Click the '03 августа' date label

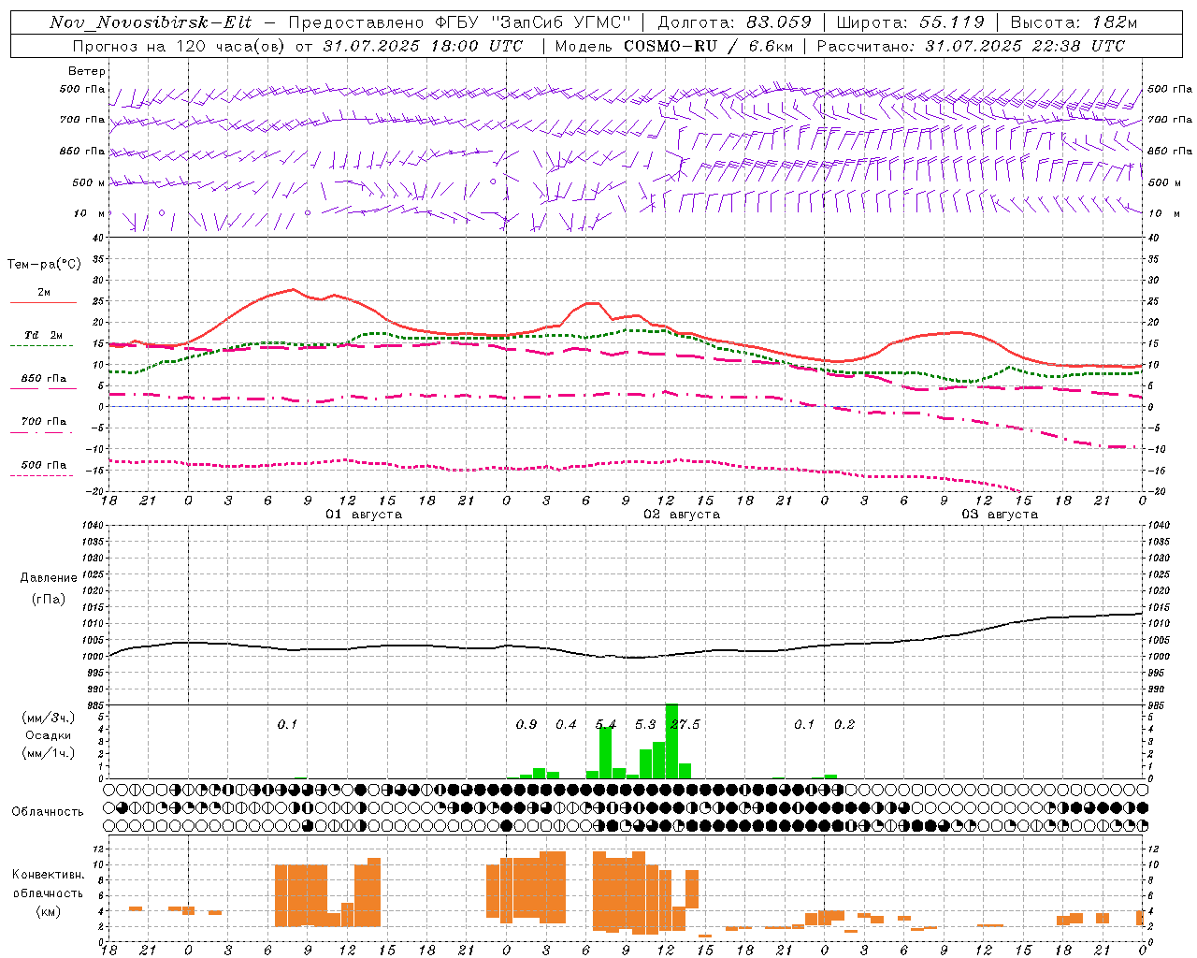[1000, 515]
